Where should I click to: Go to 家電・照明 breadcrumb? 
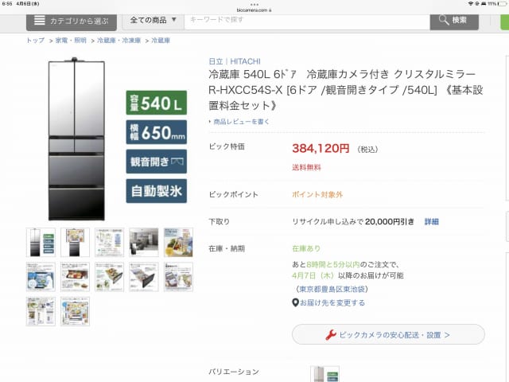(71, 41)
